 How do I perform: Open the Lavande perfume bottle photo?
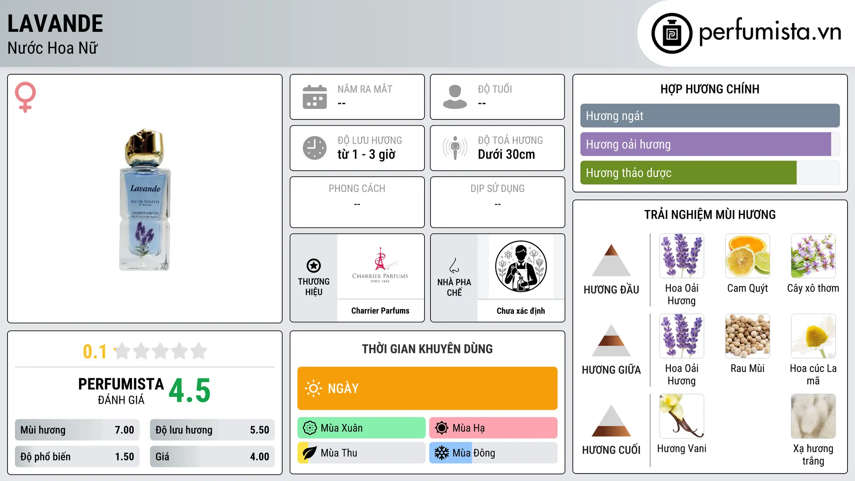145,200
